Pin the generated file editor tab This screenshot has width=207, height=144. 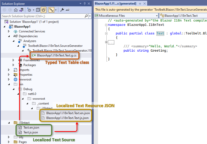point(140,4)
